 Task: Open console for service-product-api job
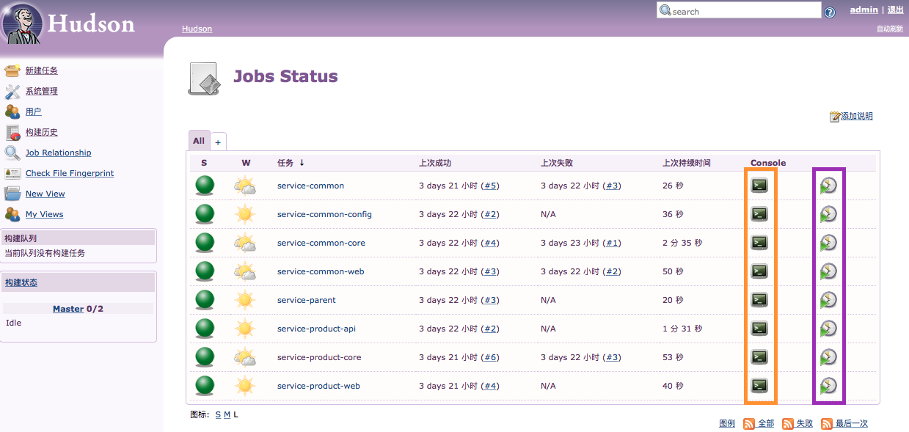point(759,329)
